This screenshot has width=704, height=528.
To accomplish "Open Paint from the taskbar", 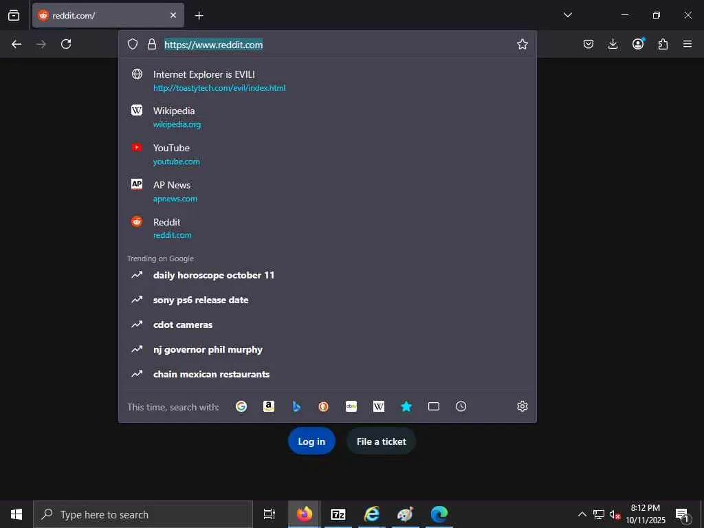I will point(406,514).
